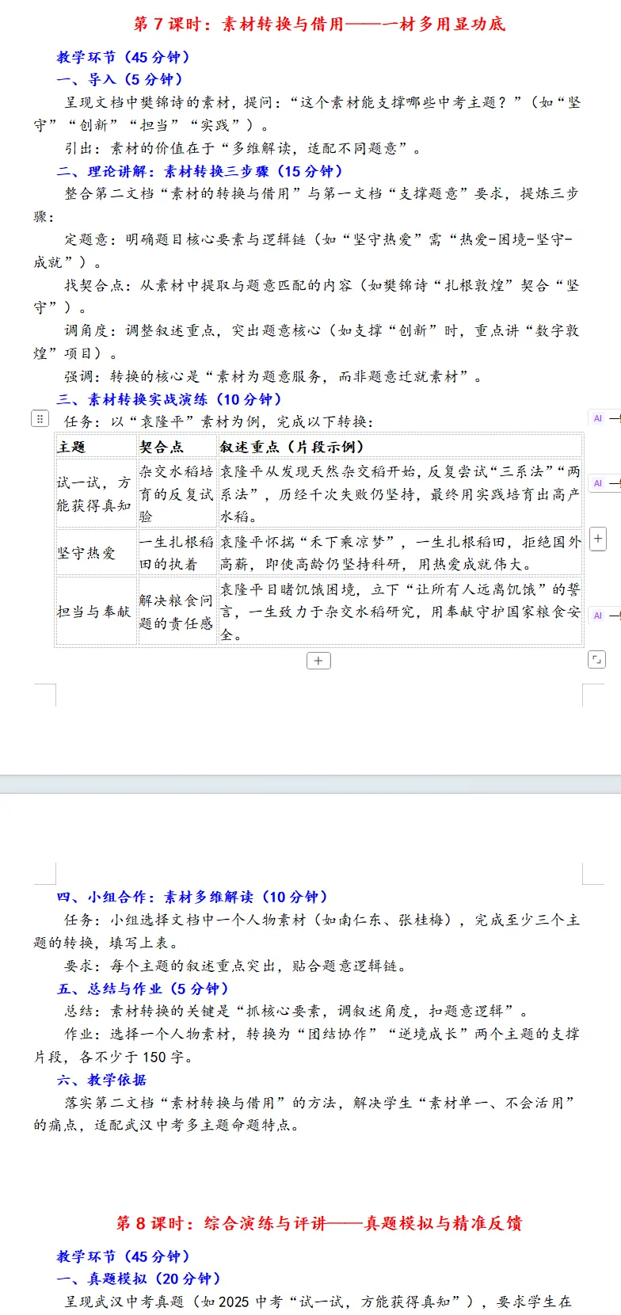
Task: Click the line starting 作业：选择一个人物素材
Action: pos(307,1046)
